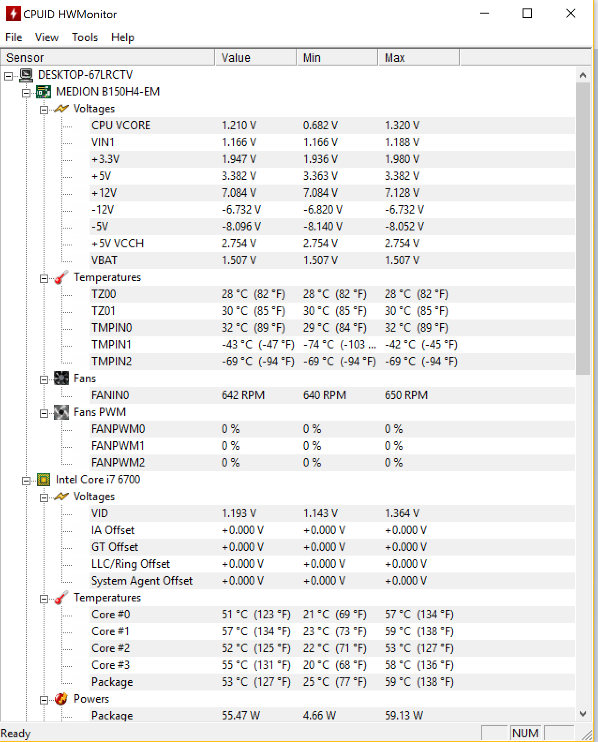598x742 pixels.
Task: Click the Value column header
Action: click(255, 58)
